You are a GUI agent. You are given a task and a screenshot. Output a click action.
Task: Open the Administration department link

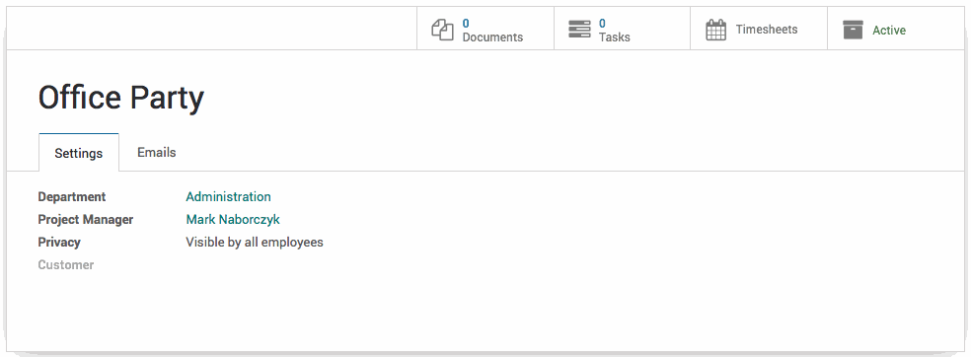pyautogui.click(x=229, y=197)
